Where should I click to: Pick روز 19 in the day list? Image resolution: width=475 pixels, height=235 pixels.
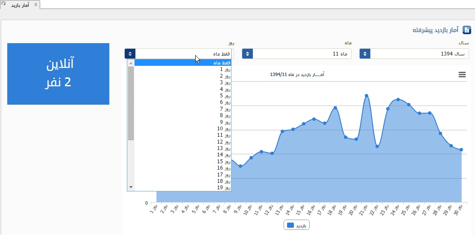click(x=183, y=188)
